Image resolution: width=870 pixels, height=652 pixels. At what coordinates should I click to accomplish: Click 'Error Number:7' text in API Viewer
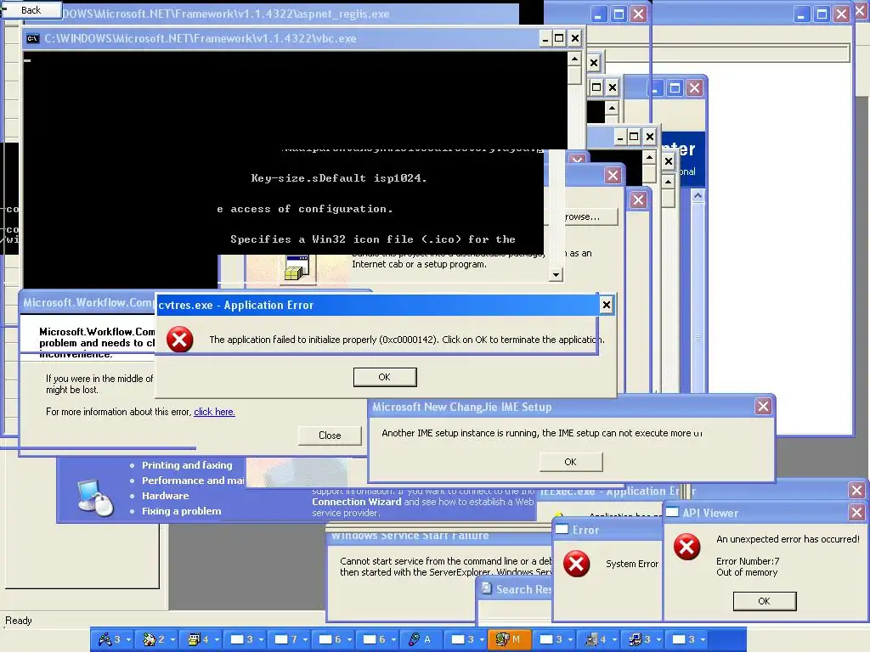coord(748,561)
